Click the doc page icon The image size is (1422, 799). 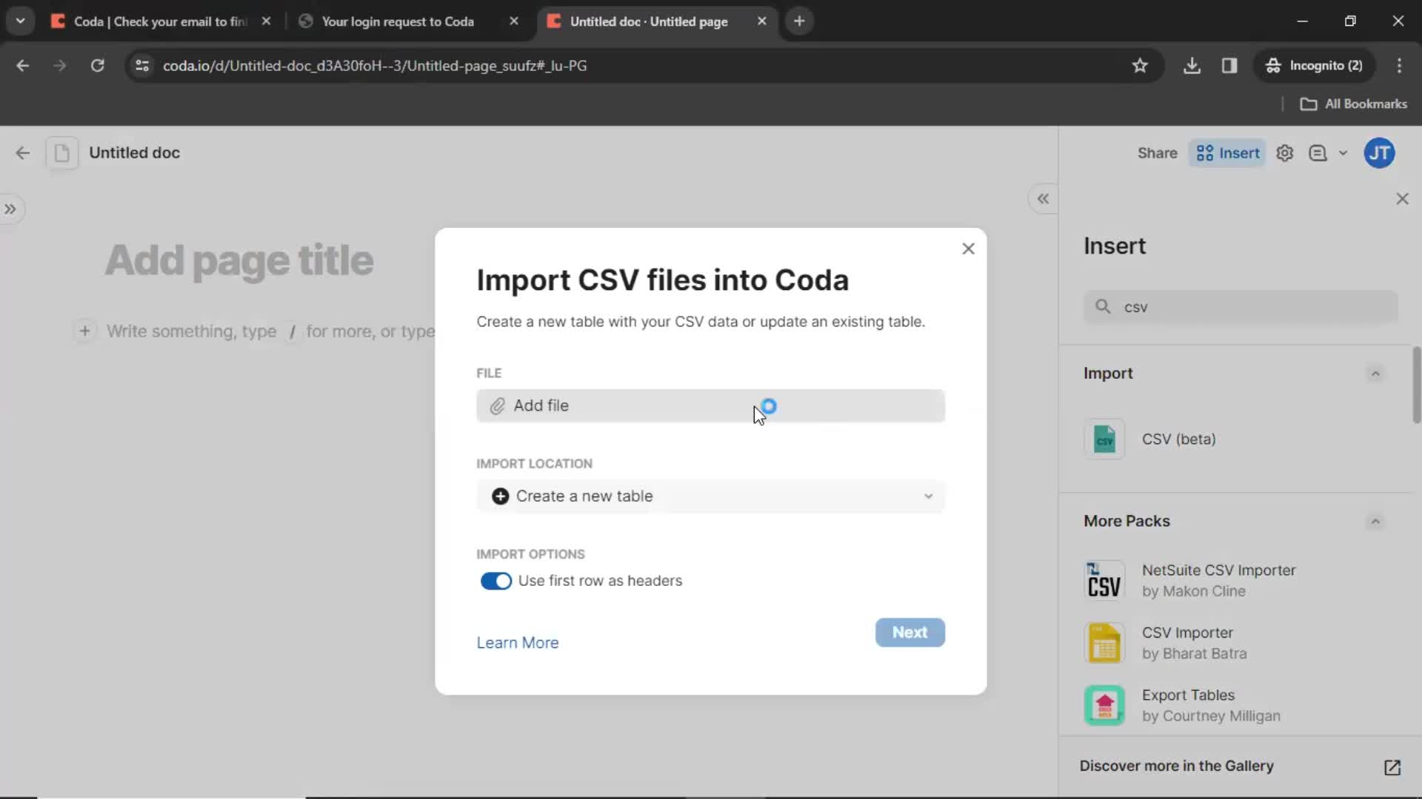click(x=62, y=153)
